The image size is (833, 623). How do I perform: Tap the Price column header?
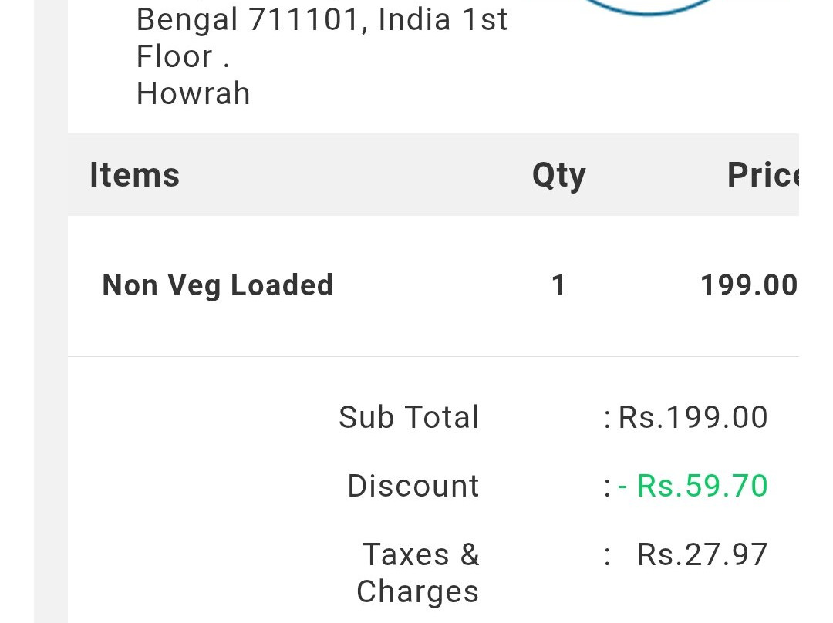tap(762, 176)
